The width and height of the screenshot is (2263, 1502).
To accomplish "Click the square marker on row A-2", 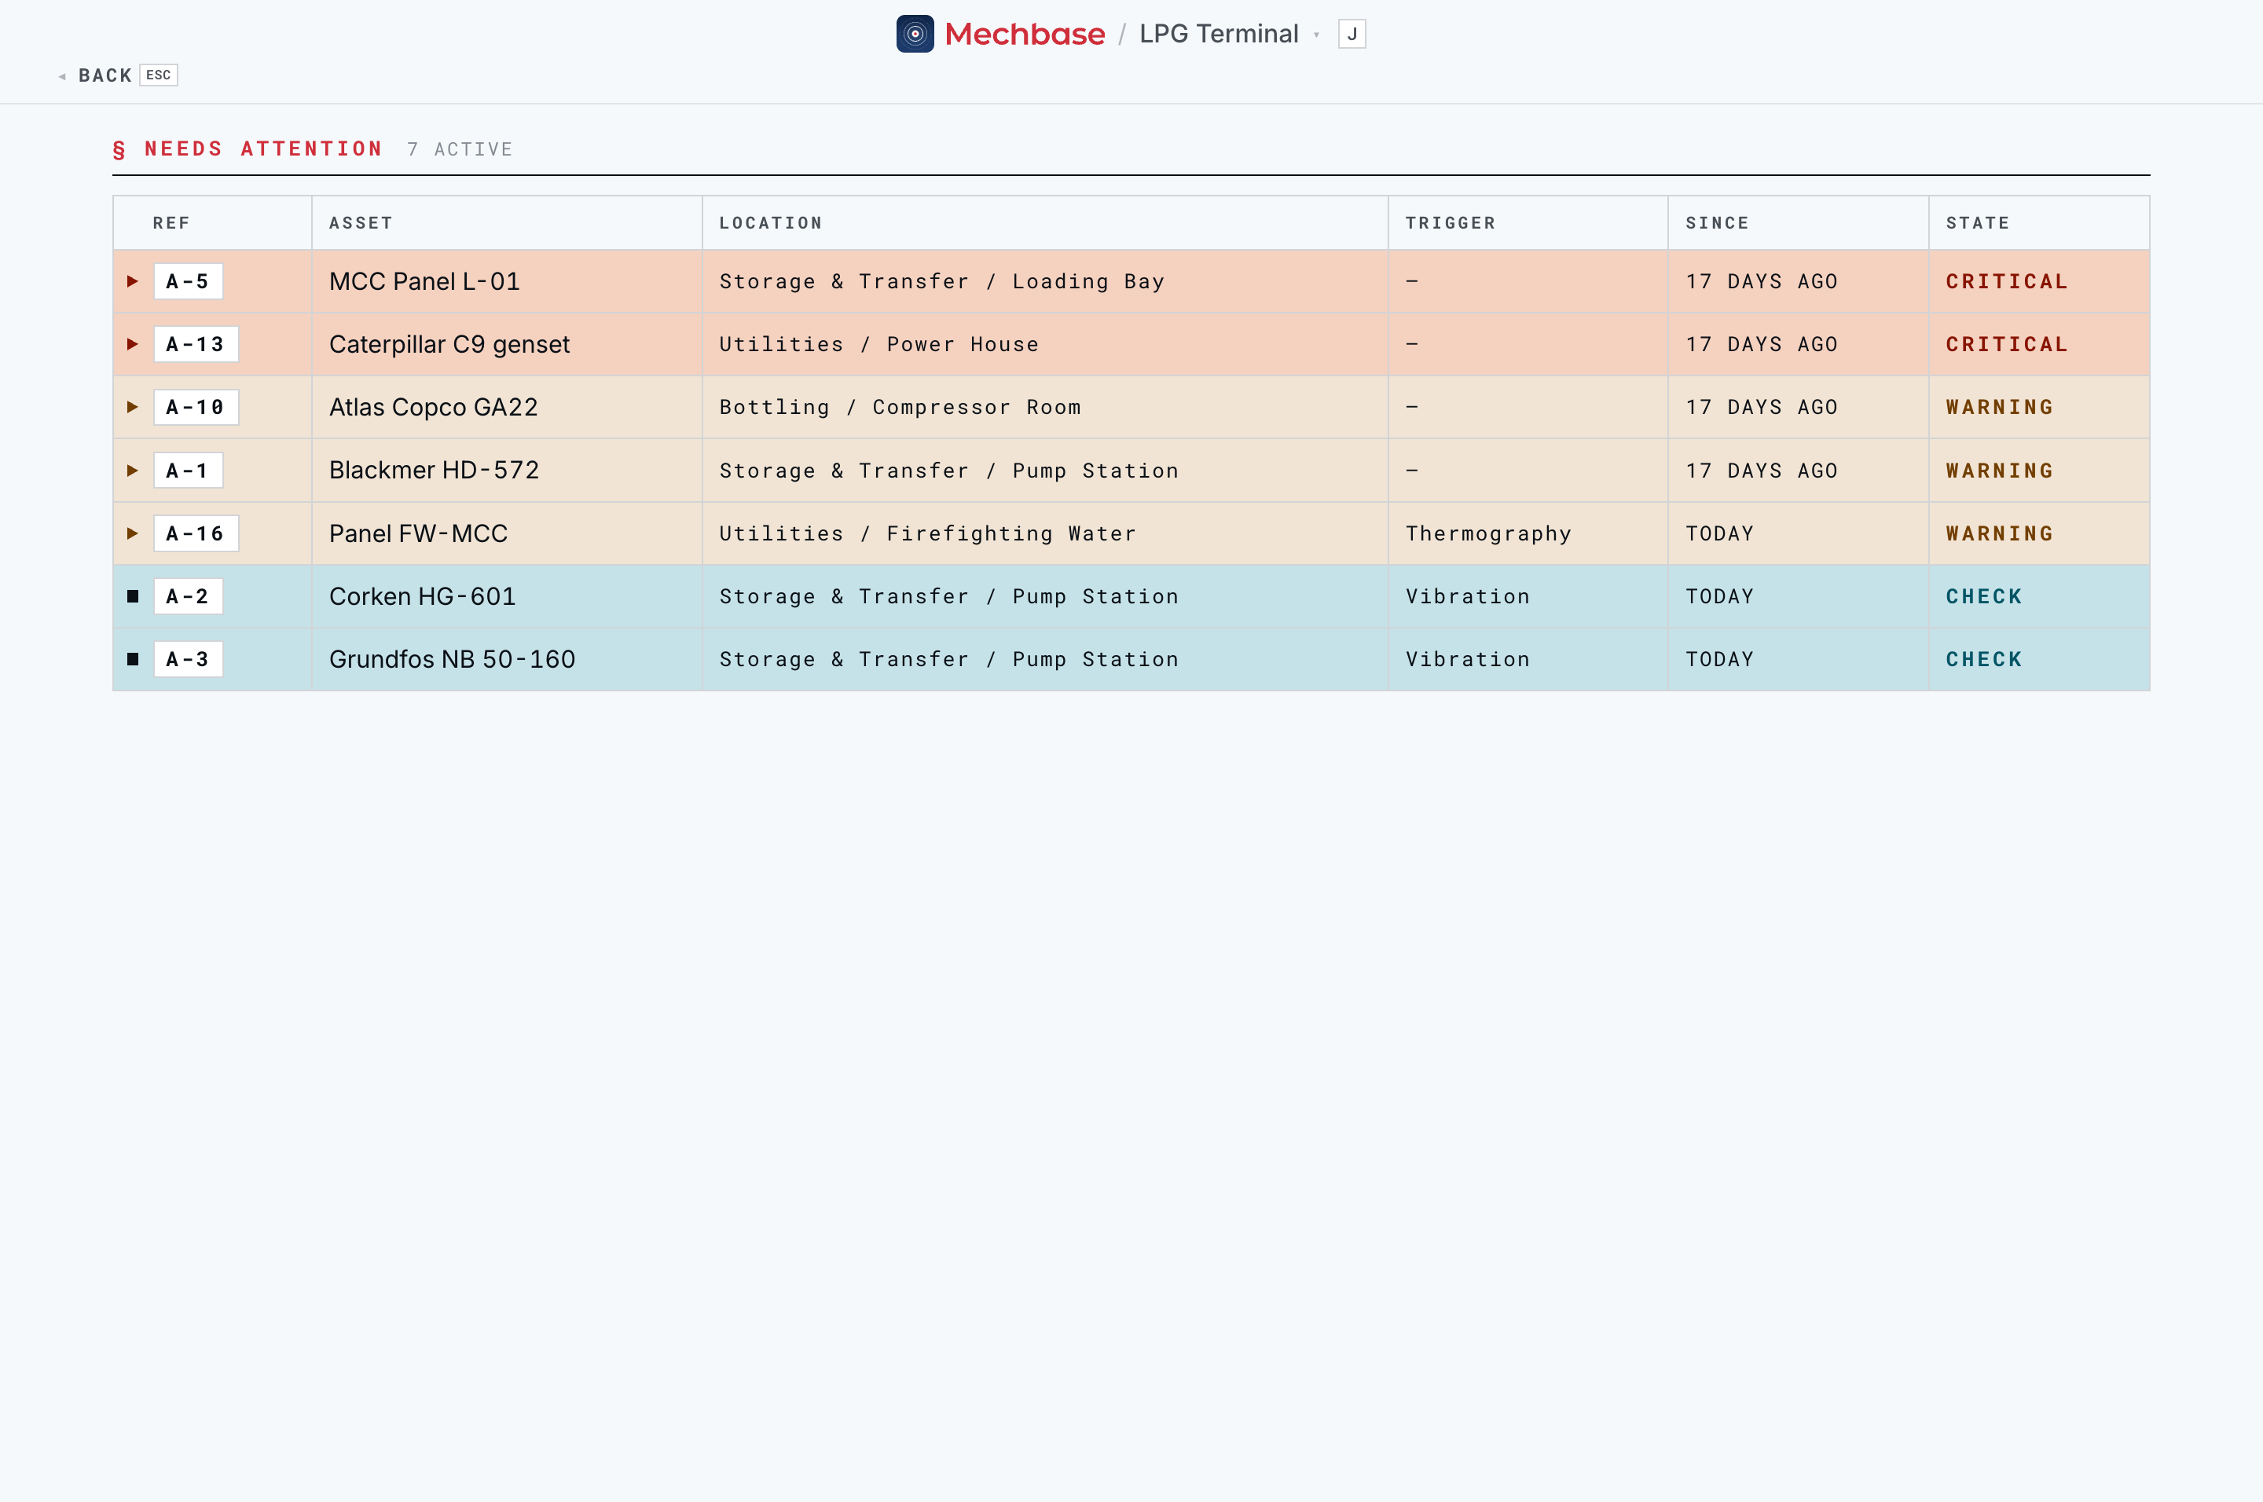I will coord(133,595).
